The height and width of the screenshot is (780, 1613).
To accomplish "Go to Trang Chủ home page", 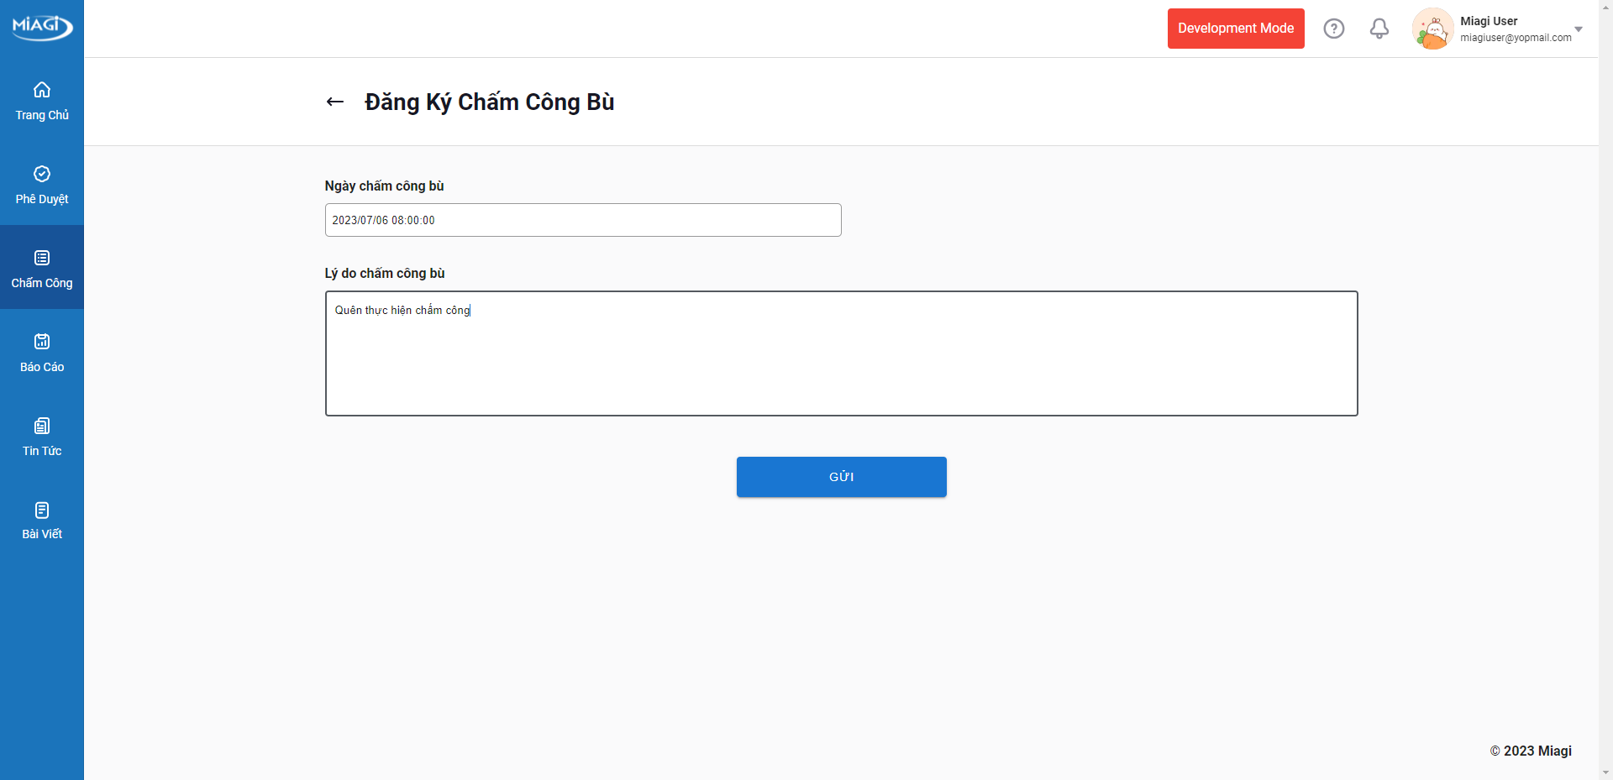I will coord(42,101).
